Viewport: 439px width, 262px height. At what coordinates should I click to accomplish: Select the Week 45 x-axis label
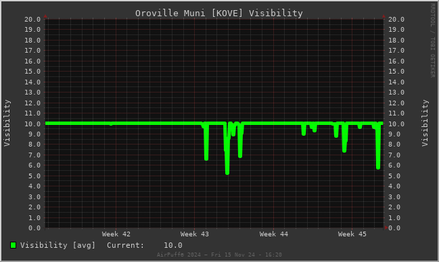coord(352,234)
